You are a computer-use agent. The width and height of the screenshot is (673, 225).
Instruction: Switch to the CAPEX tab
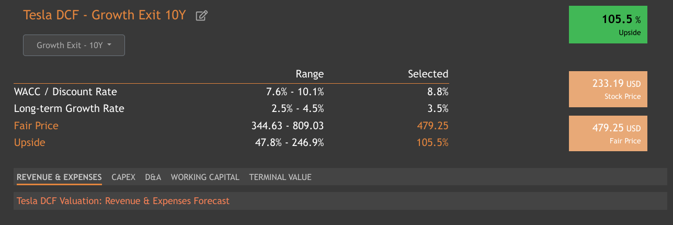[123, 177]
